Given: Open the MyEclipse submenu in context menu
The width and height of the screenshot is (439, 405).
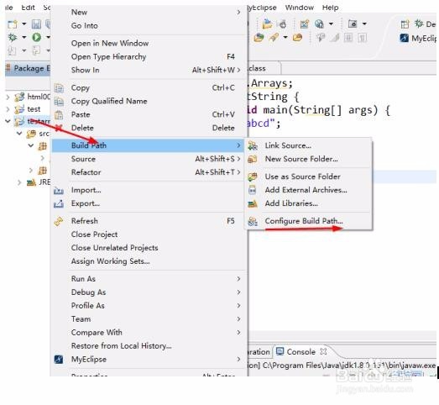Looking at the screenshot, I should pos(148,360).
